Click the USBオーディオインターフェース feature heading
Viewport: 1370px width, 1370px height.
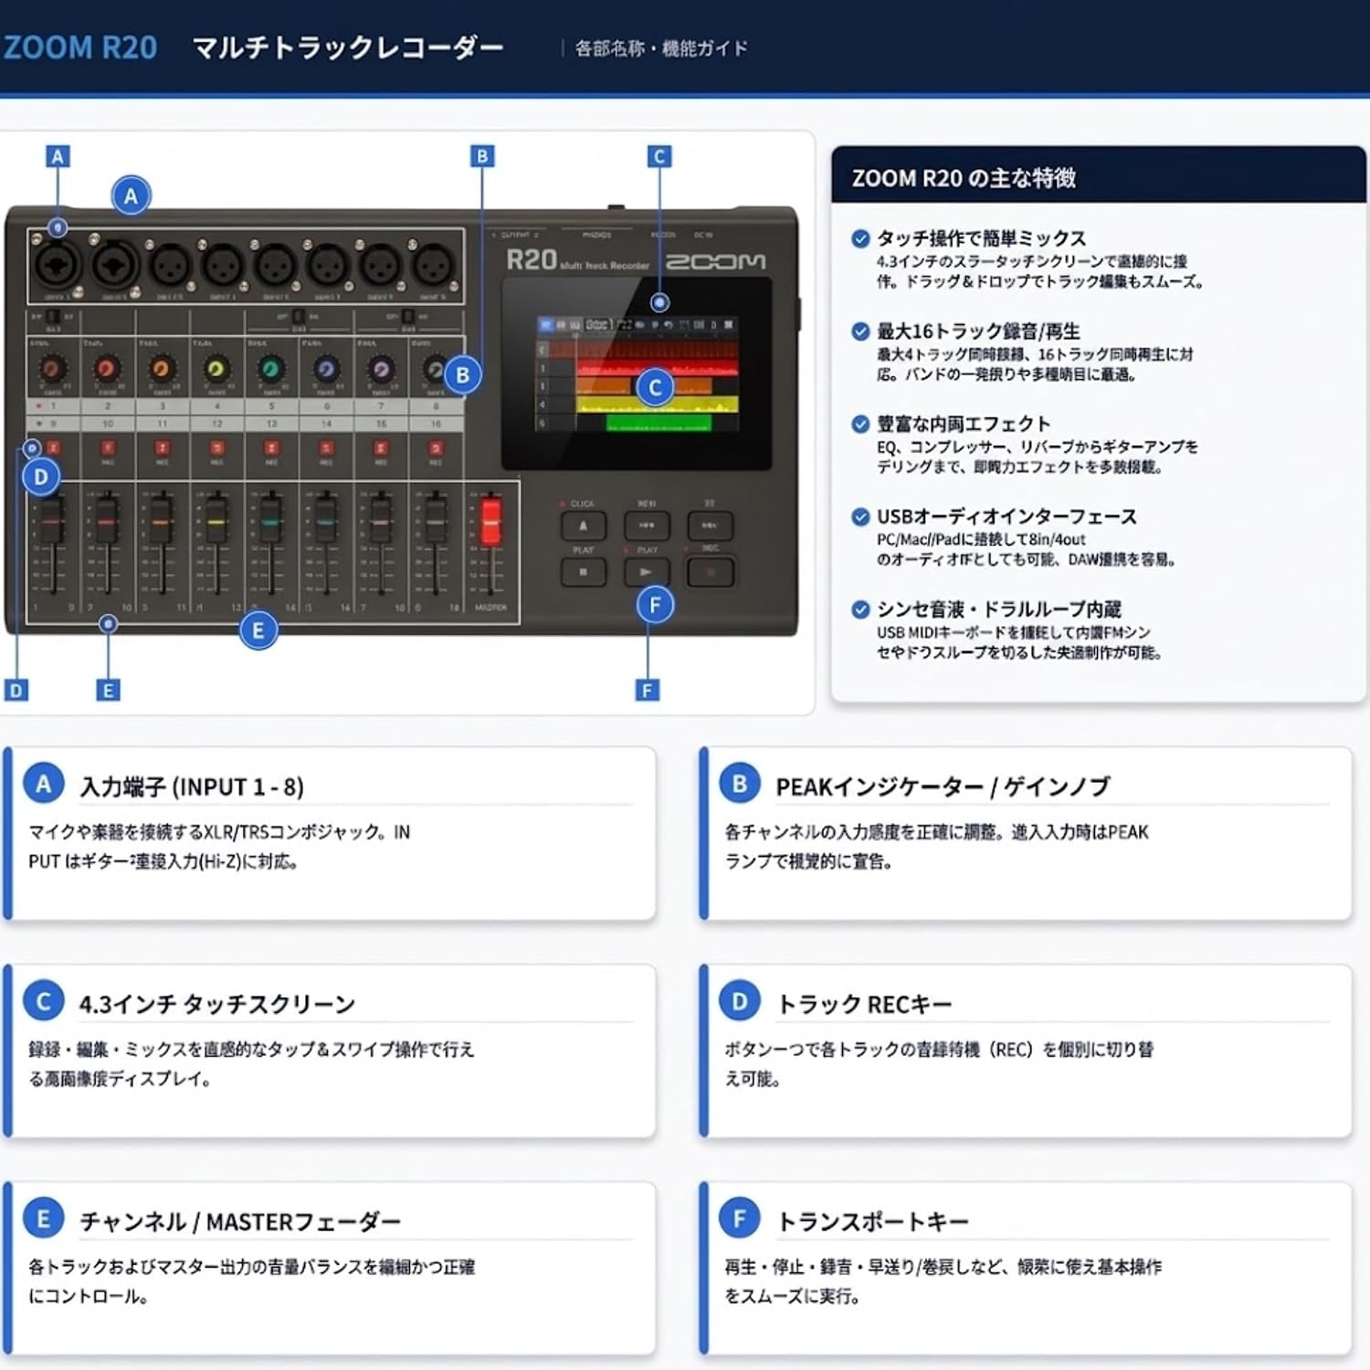(1006, 517)
